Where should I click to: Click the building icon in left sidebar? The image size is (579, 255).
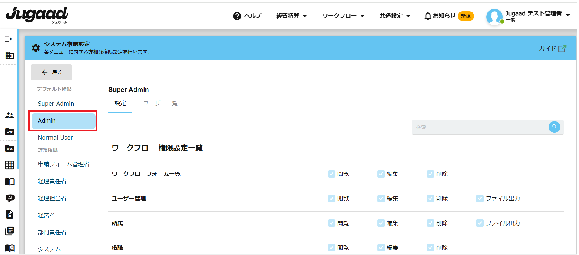10,55
